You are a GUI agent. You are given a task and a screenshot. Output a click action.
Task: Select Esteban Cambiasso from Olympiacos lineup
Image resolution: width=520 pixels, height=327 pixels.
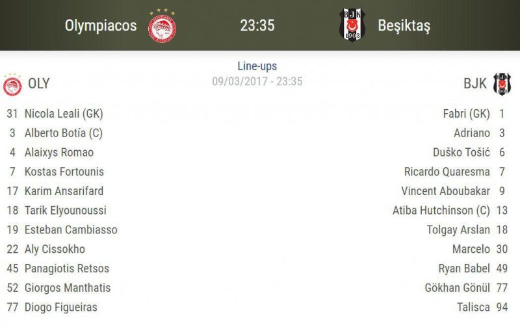coord(71,229)
